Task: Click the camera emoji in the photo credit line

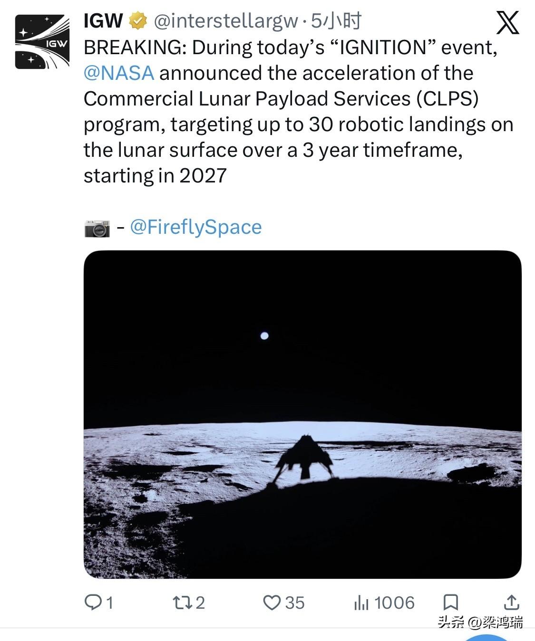Action: pos(97,227)
